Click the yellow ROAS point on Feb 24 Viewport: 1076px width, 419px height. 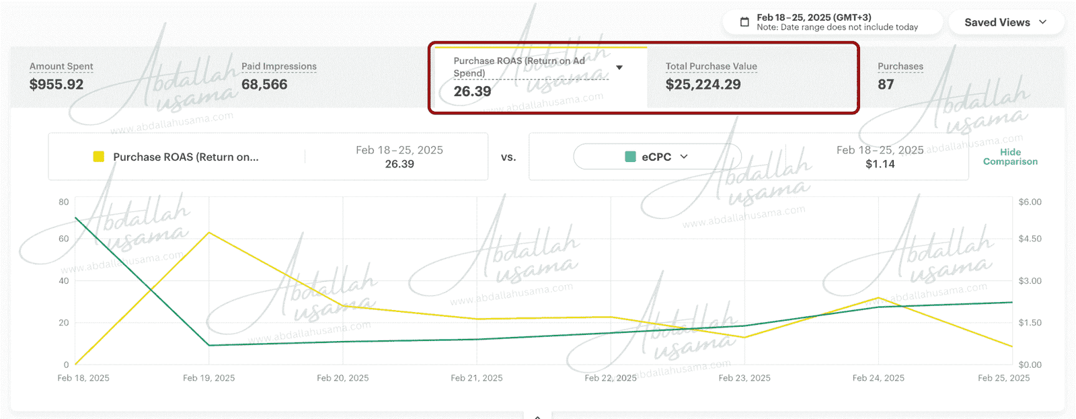click(878, 297)
